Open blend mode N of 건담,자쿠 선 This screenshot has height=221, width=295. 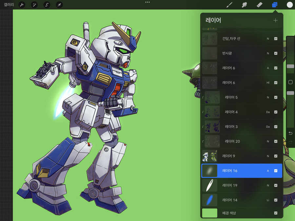pos(268,39)
